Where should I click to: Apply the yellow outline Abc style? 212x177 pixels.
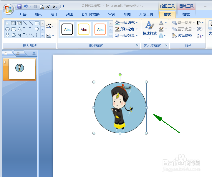click(84, 29)
